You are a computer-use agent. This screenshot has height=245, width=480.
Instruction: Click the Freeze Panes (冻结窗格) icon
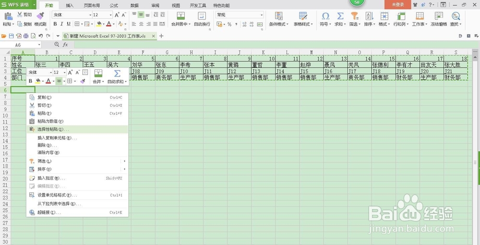(439, 16)
